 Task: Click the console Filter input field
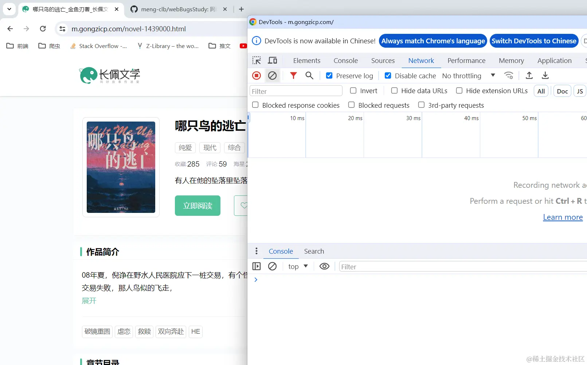tap(463, 266)
